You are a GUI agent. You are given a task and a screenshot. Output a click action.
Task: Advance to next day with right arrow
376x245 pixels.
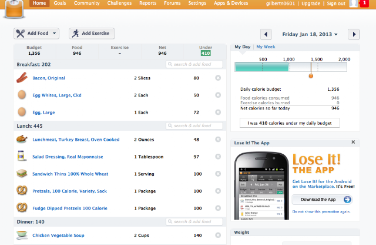tap(354, 34)
